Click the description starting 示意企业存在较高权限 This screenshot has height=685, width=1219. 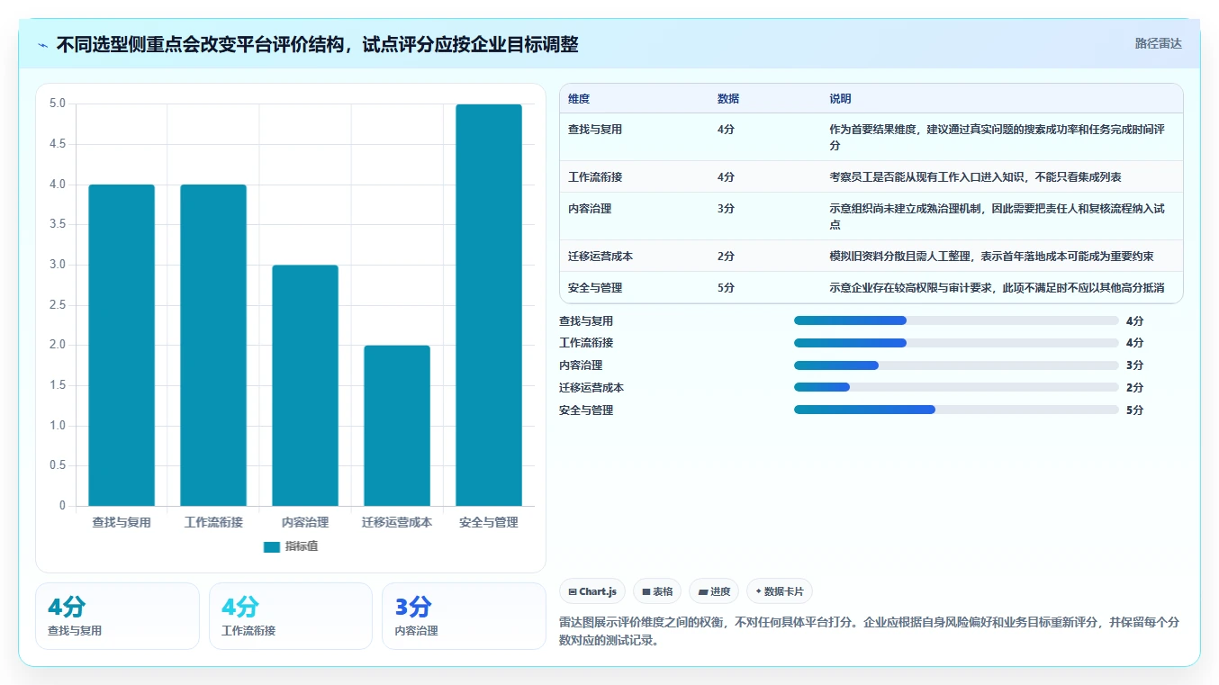tap(997, 288)
